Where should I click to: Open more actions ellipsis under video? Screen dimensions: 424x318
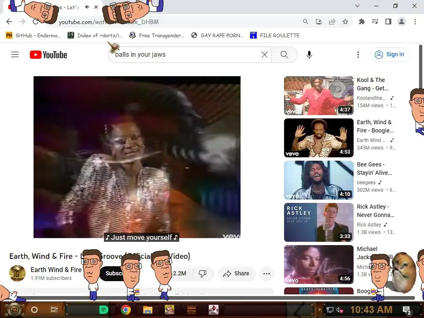point(267,273)
